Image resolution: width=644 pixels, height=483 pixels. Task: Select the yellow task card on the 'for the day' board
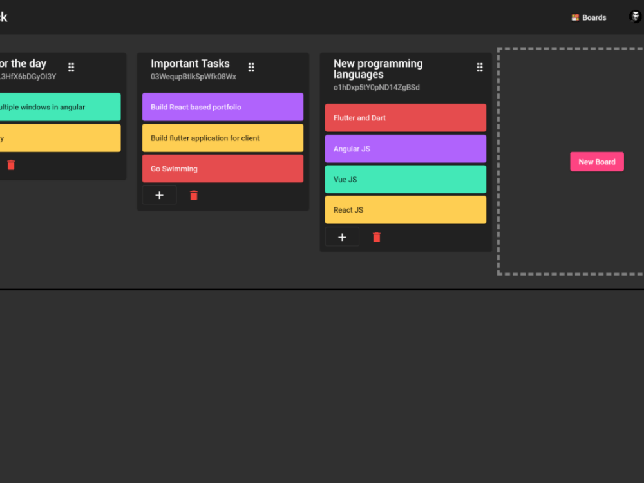click(x=60, y=138)
